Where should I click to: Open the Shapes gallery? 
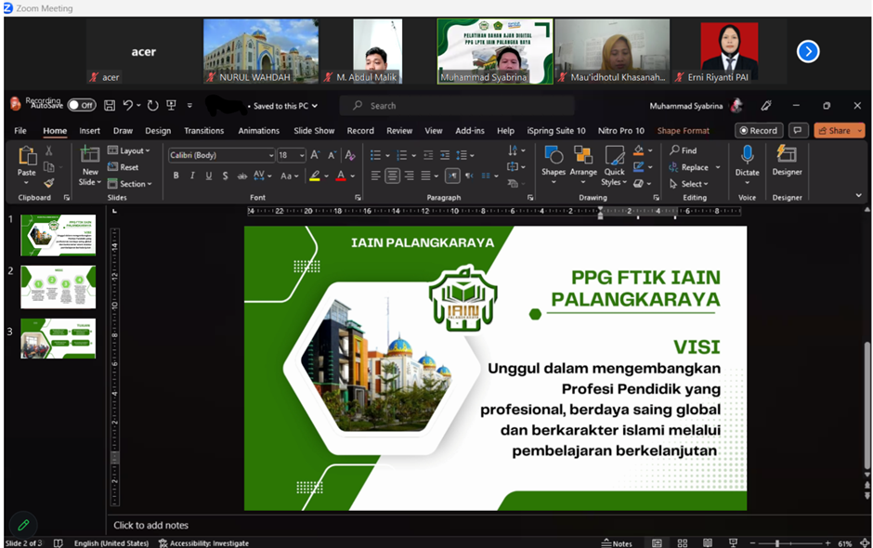click(x=554, y=165)
